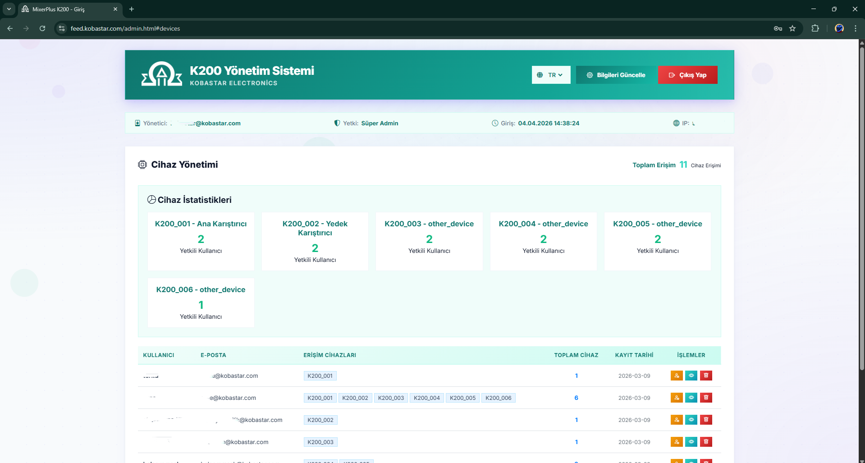865x463 pixels.
Task: Click the red delete icon in first table row
Action: pyautogui.click(x=706, y=376)
